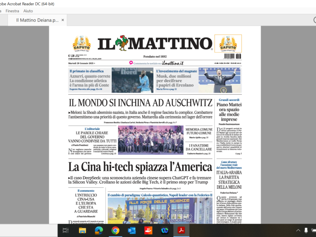
Task: Click 'Continua a pag. 35' text
Action: click(109, 154)
